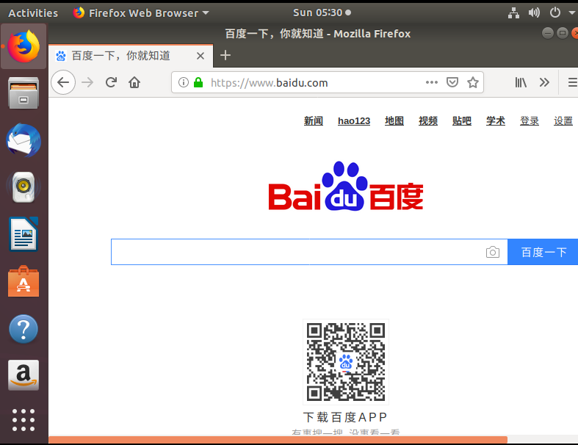This screenshot has height=445, width=578.
Task: Click the volume speaker icon
Action: tap(534, 13)
